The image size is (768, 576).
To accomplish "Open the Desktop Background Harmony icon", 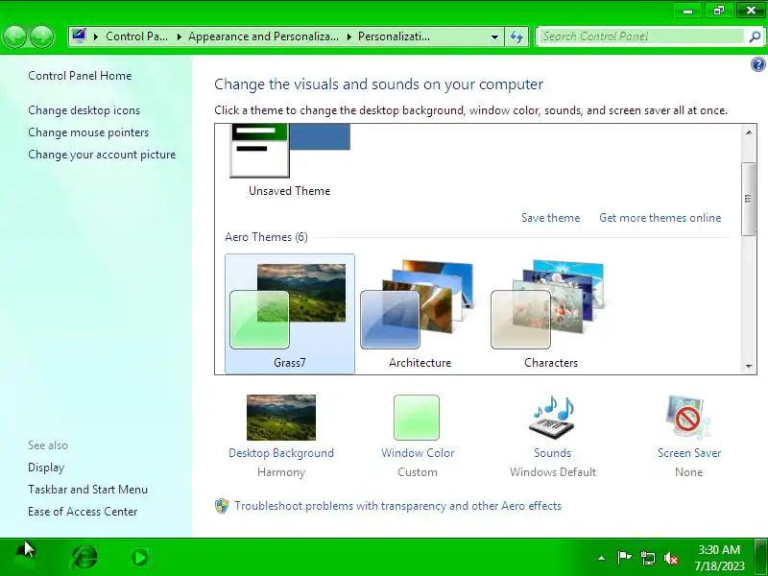I will click(281, 418).
